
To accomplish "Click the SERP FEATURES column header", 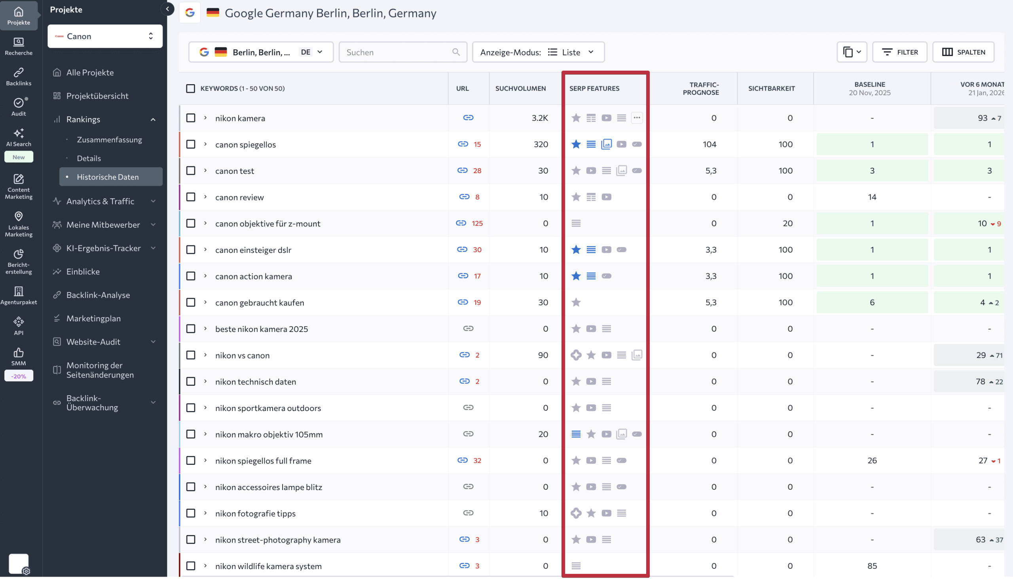I will 594,88.
